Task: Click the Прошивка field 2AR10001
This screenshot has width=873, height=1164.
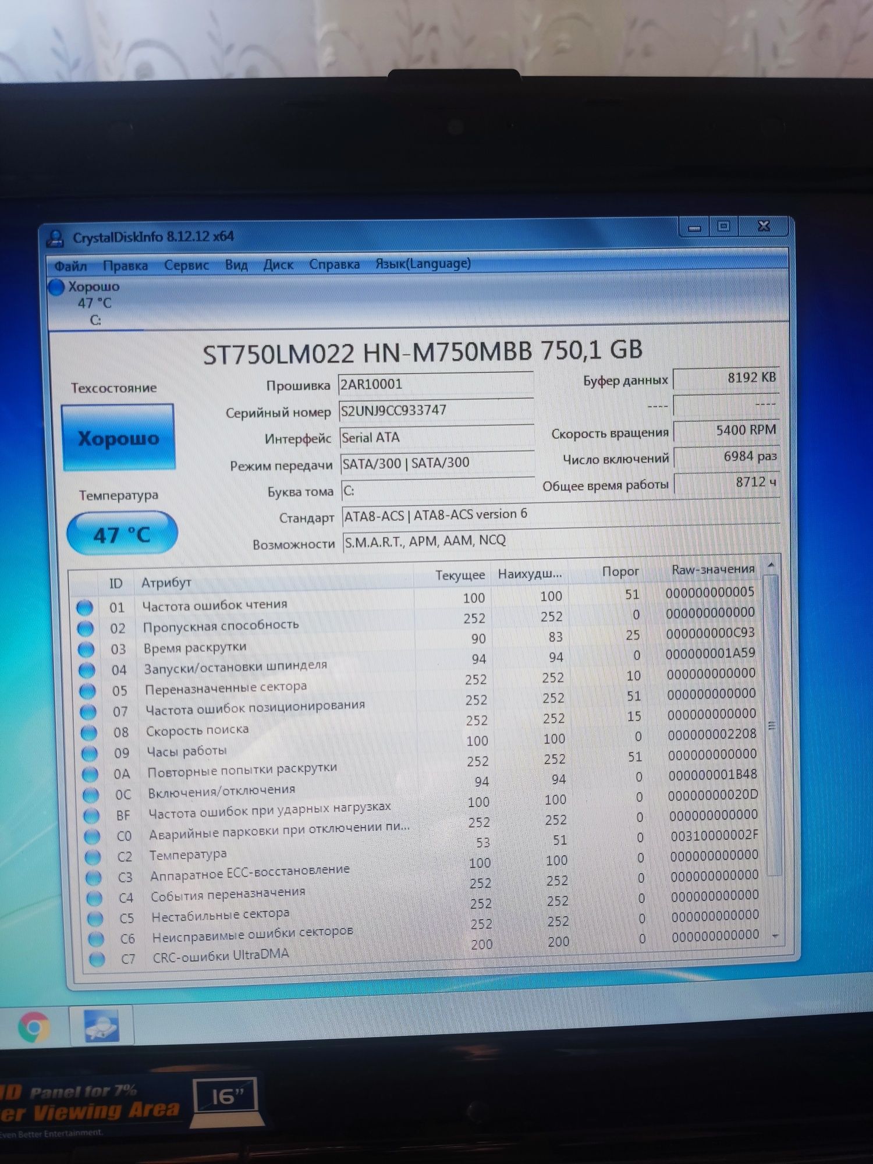Action: 435,384
